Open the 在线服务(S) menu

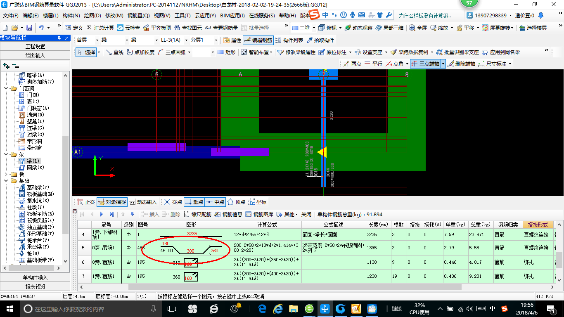tap(262, 16)
